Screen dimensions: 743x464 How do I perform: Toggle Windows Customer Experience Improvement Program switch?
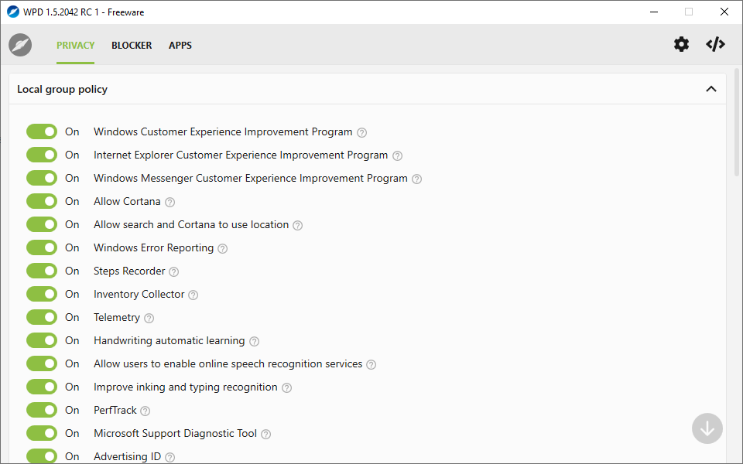(x=42, y=131)
